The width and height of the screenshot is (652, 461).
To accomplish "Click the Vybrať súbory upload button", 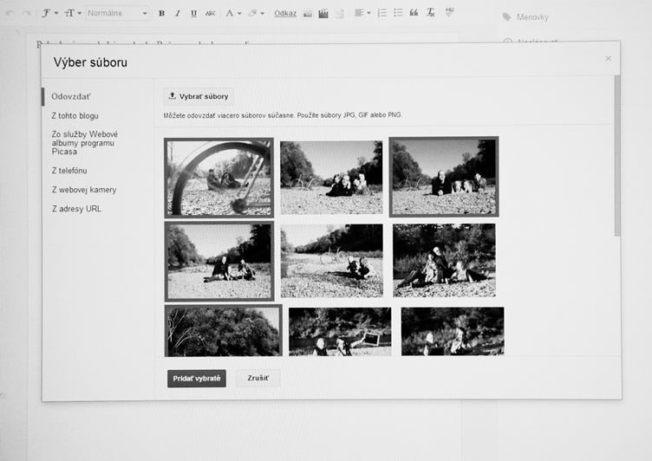I will tap(199, 96).
